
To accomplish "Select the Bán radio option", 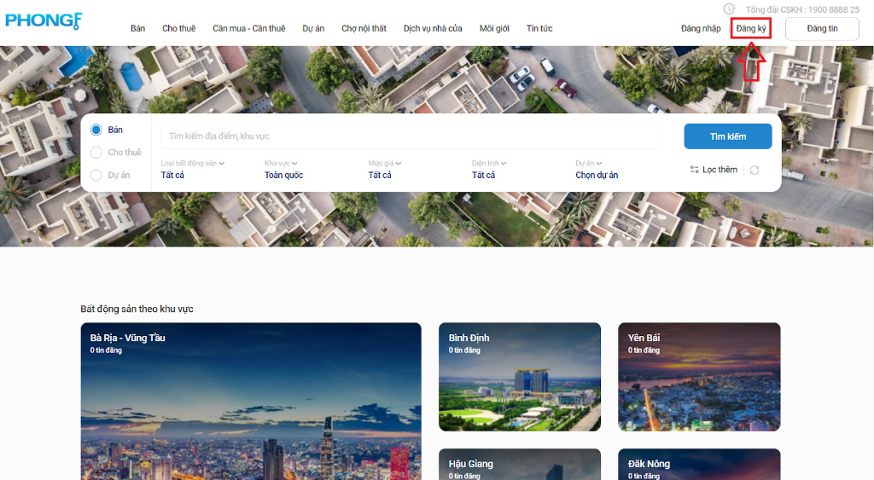I will click(96, 130).
